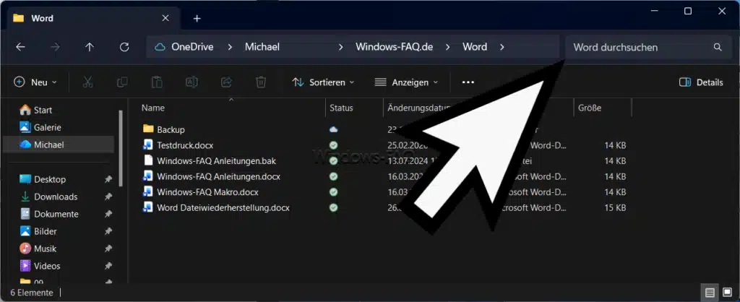Open Musik in quick access
The image size is (740, 302).
45,249
